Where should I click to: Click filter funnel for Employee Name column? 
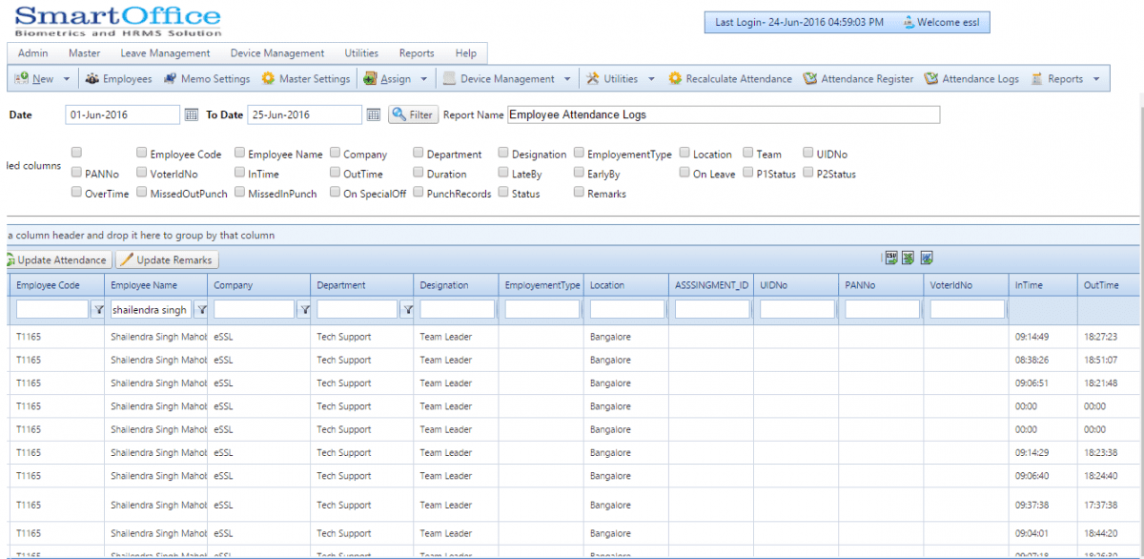[201, 309]
